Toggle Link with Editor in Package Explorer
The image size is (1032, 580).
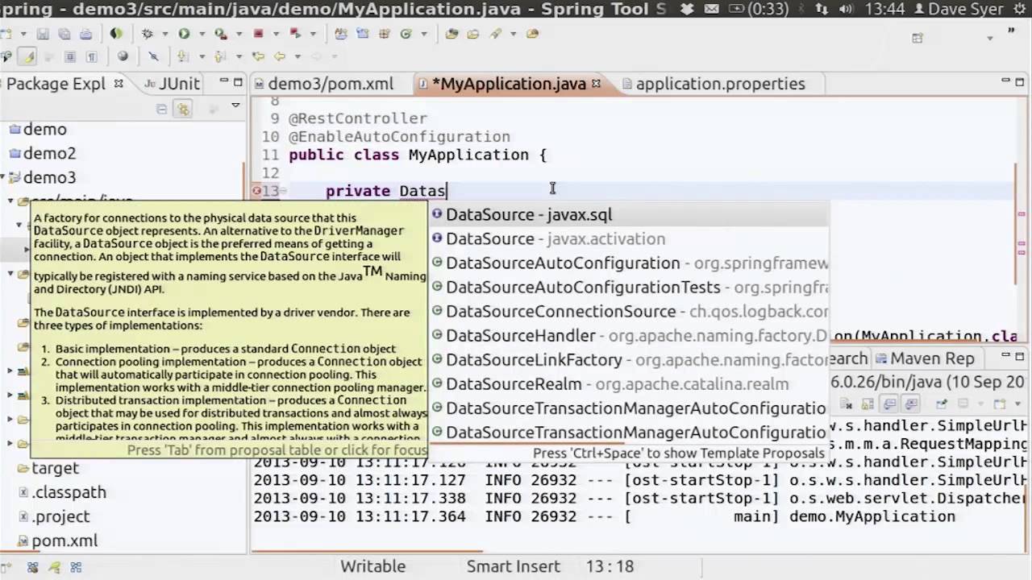point(183,109)
